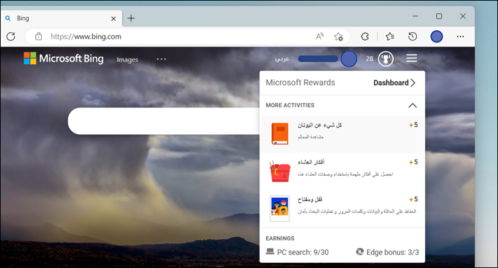Switch language using the عربي link

click(x=282, y=59)
